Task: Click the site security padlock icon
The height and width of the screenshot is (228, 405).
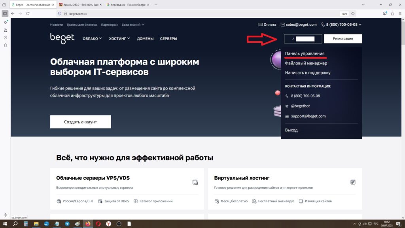Action: pyautogui.click(x=65, y=14)
